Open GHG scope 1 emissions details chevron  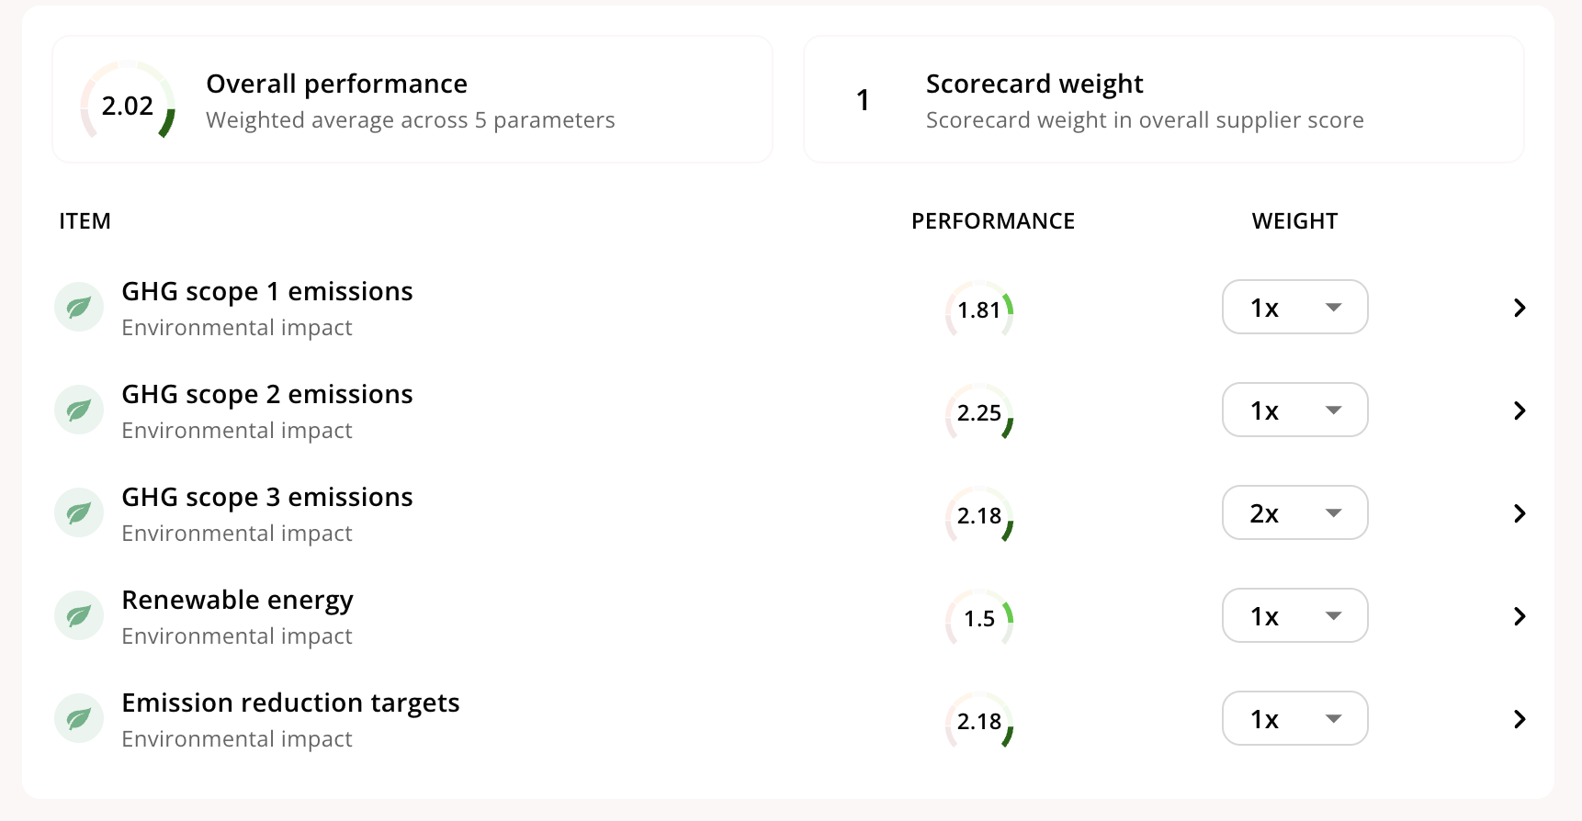(x=1520, y=308)
